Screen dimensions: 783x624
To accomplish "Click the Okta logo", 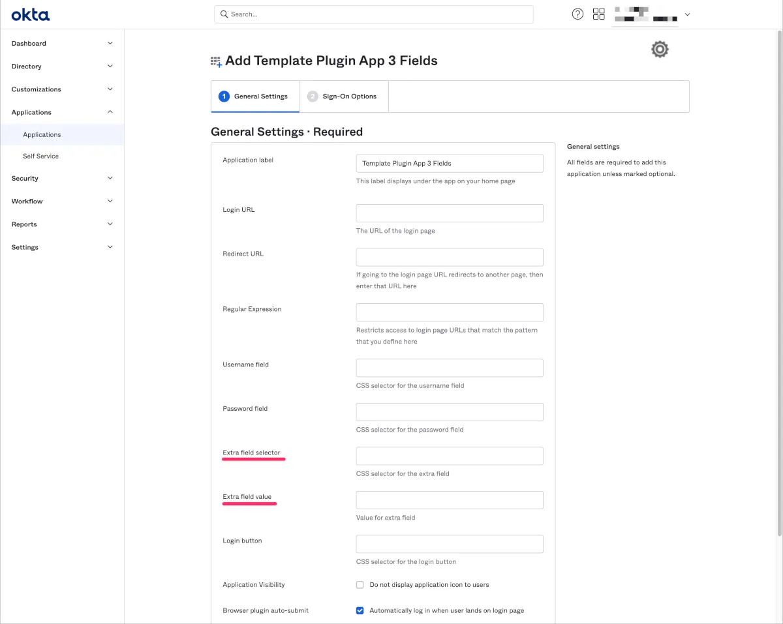I will pyautogui.click(x=30, y=14).
